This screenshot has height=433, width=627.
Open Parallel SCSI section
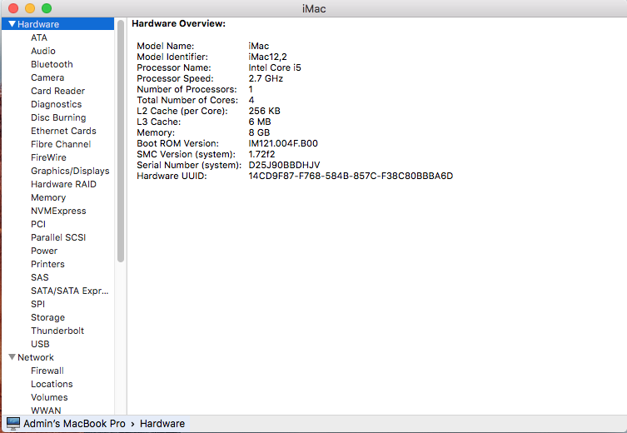(58, 237)
